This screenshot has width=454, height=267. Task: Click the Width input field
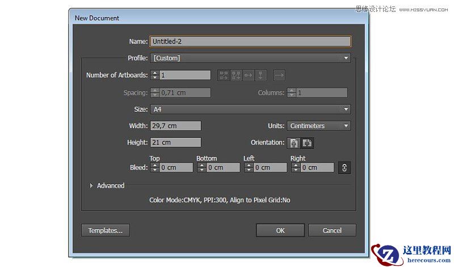175,126
